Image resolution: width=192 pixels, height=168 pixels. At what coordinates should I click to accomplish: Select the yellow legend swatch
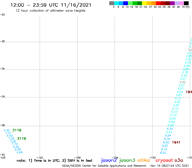(144, 3)
